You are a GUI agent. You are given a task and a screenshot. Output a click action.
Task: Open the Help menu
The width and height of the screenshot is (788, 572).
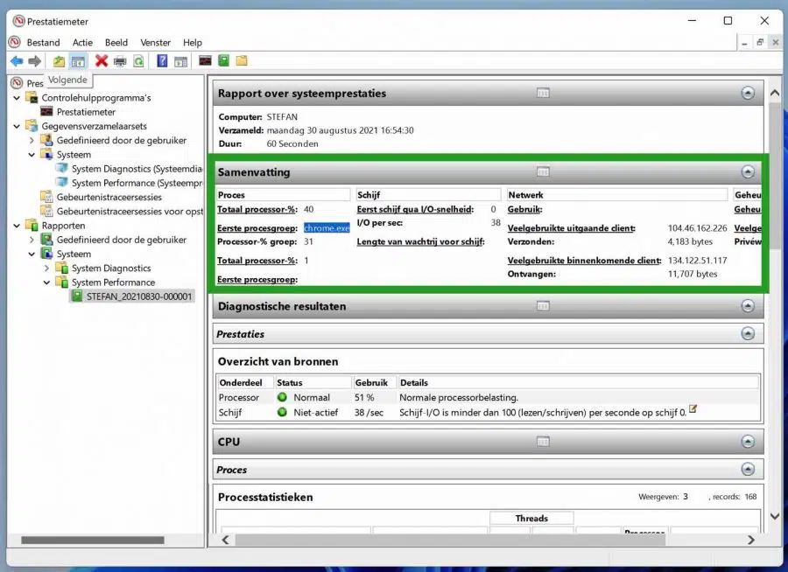point(193,43)
